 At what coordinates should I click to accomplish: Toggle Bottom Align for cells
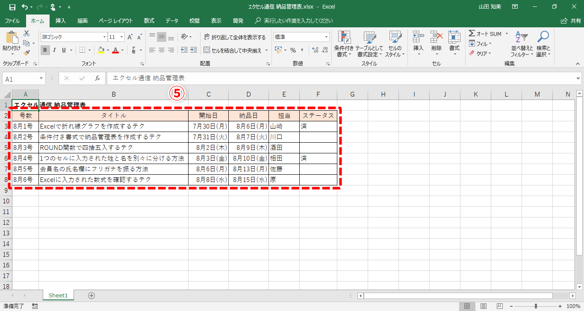171,37
